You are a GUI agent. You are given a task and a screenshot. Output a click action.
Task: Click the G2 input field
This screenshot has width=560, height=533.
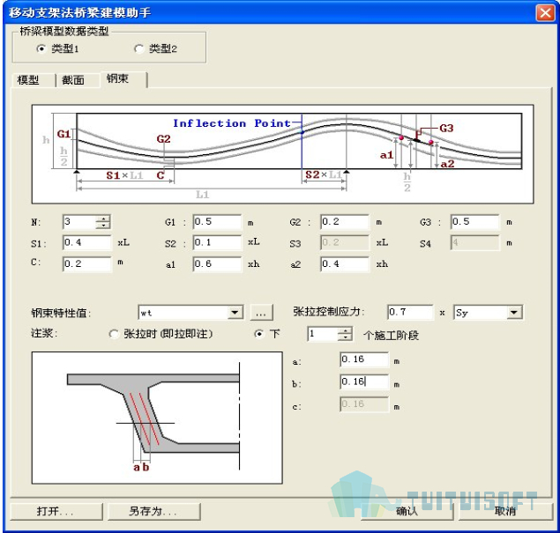(x=345, y=222)
